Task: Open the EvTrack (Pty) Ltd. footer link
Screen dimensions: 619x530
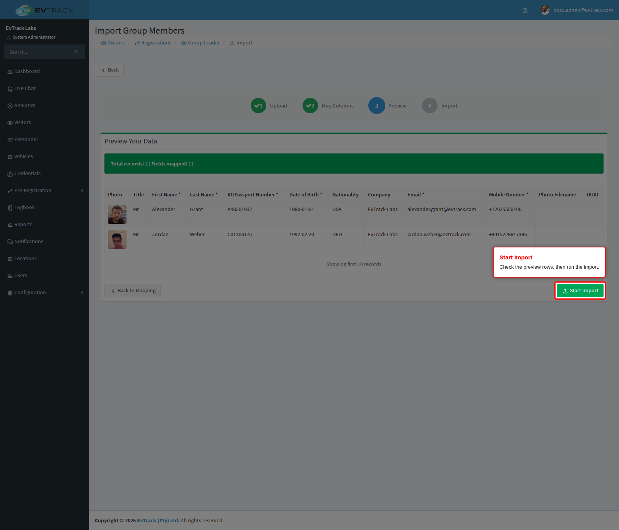Action: click(x=158, y=520)
